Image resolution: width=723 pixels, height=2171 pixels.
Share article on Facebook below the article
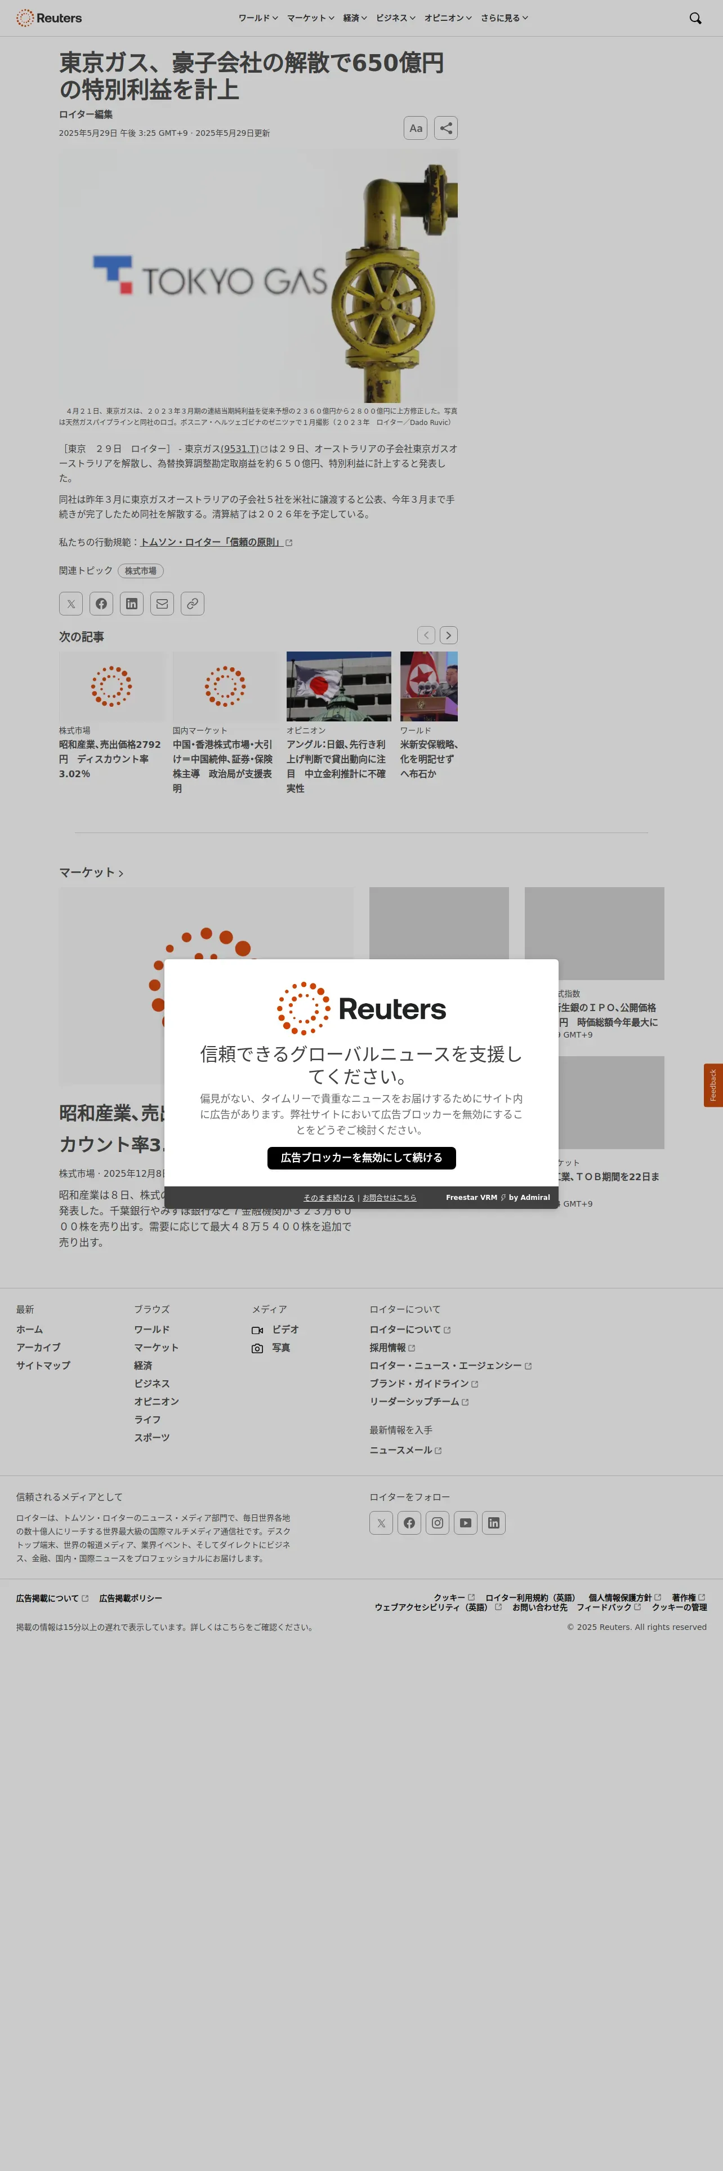101,604
